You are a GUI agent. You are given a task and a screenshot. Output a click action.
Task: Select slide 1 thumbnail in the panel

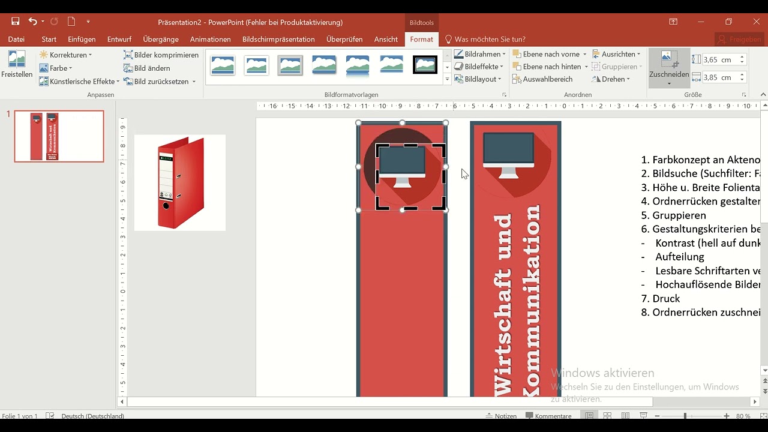click(59, 136)
